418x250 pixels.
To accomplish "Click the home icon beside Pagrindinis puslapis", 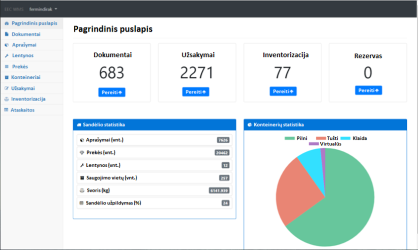I will coord(7,23).
